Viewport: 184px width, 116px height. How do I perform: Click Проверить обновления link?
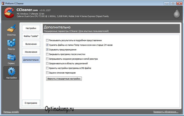[166, 112]
